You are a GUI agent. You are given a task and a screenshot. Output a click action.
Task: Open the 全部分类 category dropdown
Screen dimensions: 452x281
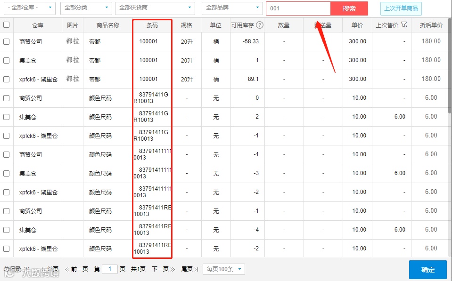tap(86, 8)
